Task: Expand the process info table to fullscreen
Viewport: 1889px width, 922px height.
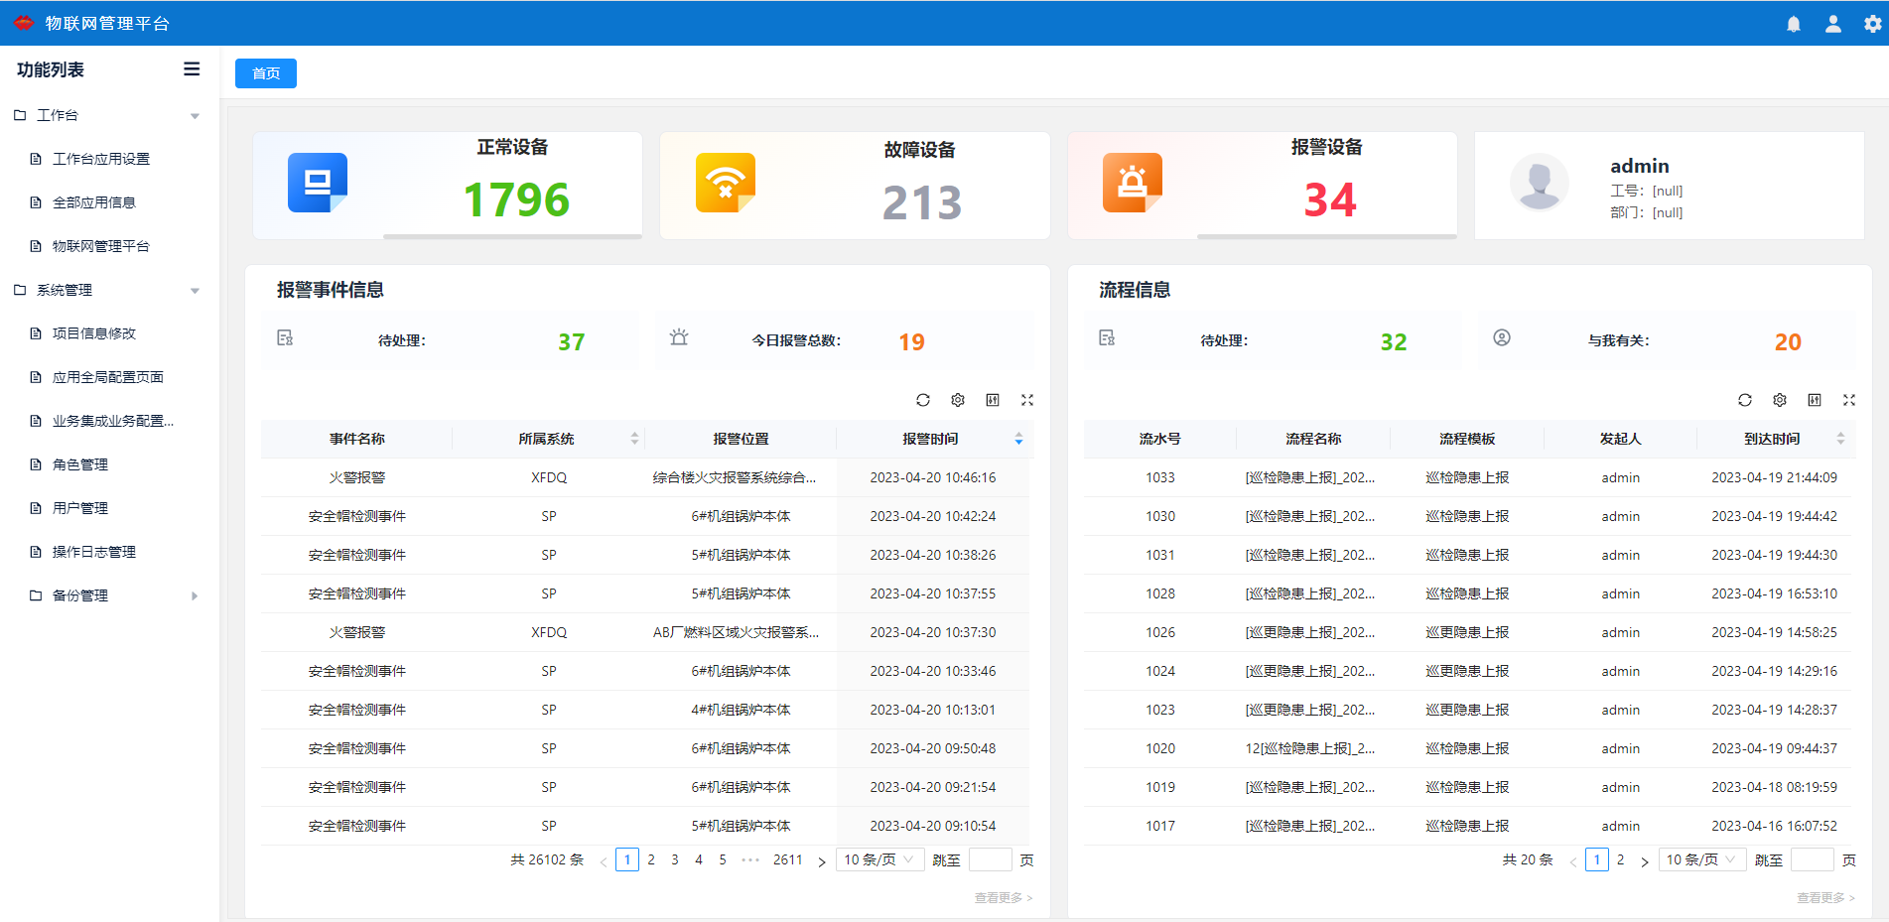Action: coord(1848,400)
